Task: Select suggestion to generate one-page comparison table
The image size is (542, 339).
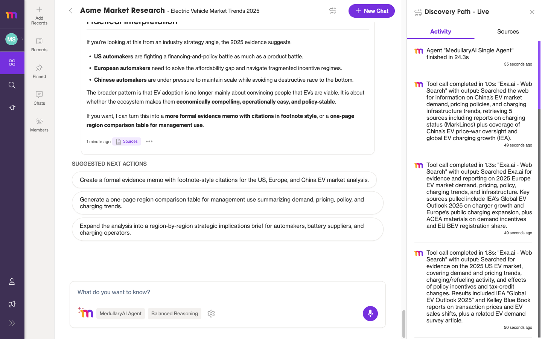Action: pos(228,203)
